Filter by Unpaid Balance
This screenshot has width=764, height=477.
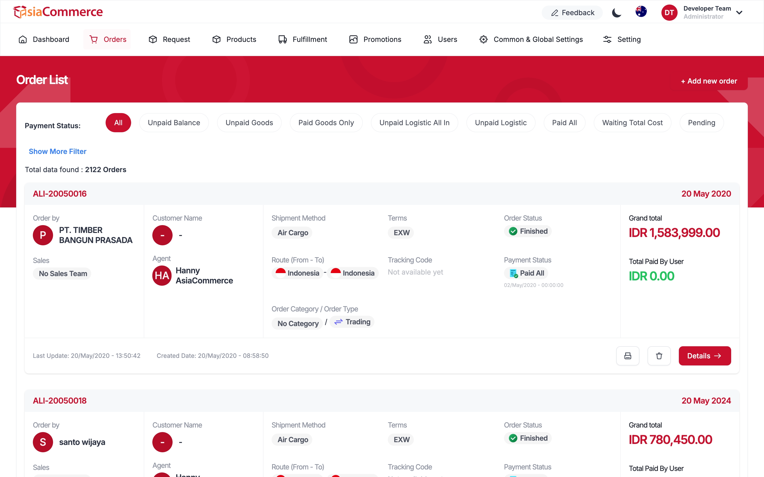click(174, 123)
